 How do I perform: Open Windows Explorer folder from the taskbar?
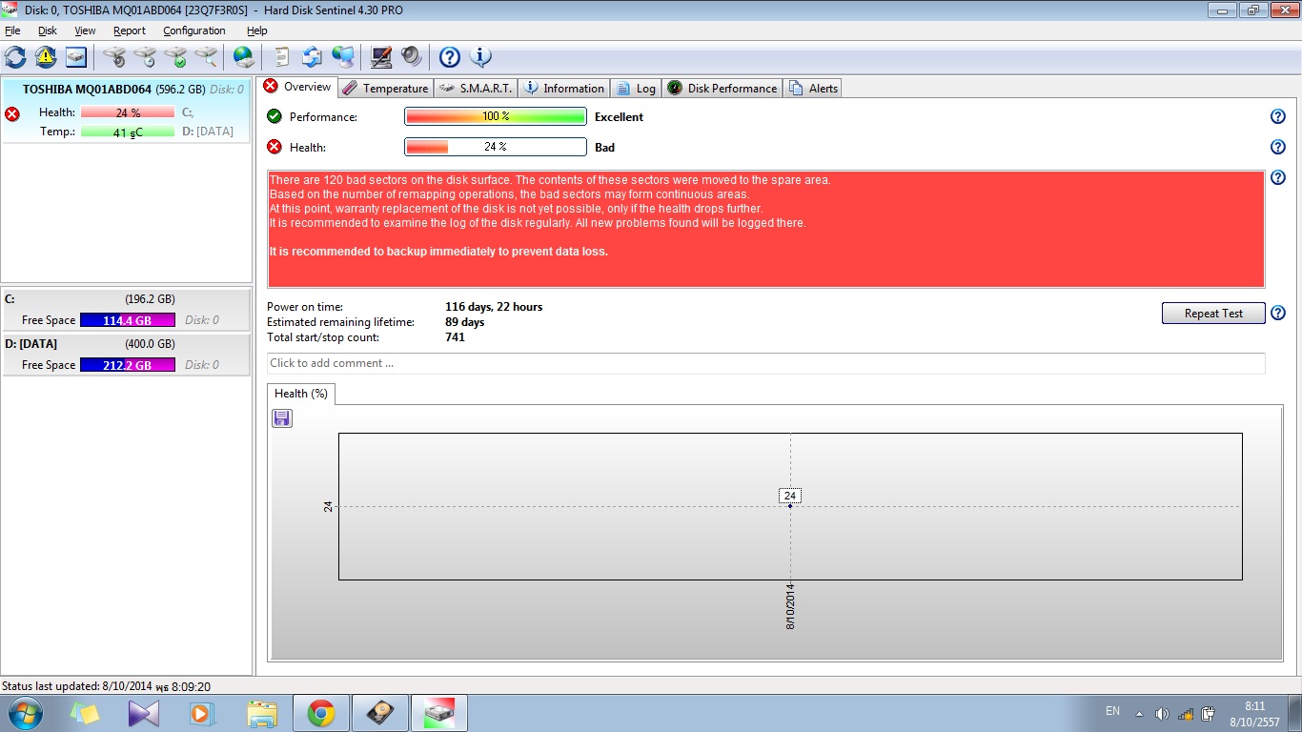262,713
